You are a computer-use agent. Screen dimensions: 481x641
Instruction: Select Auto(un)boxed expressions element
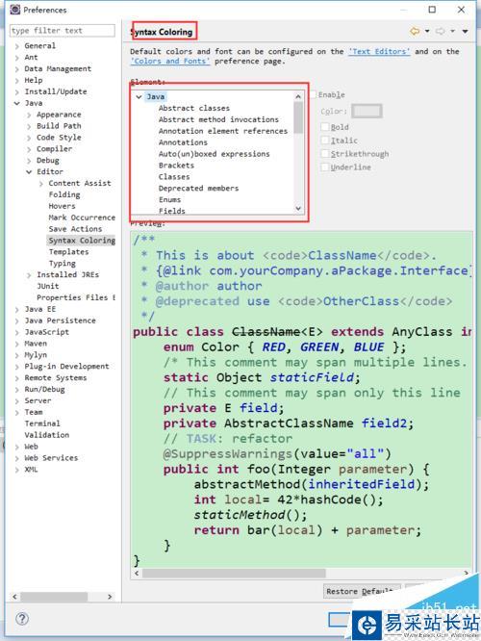click(215, 154)
